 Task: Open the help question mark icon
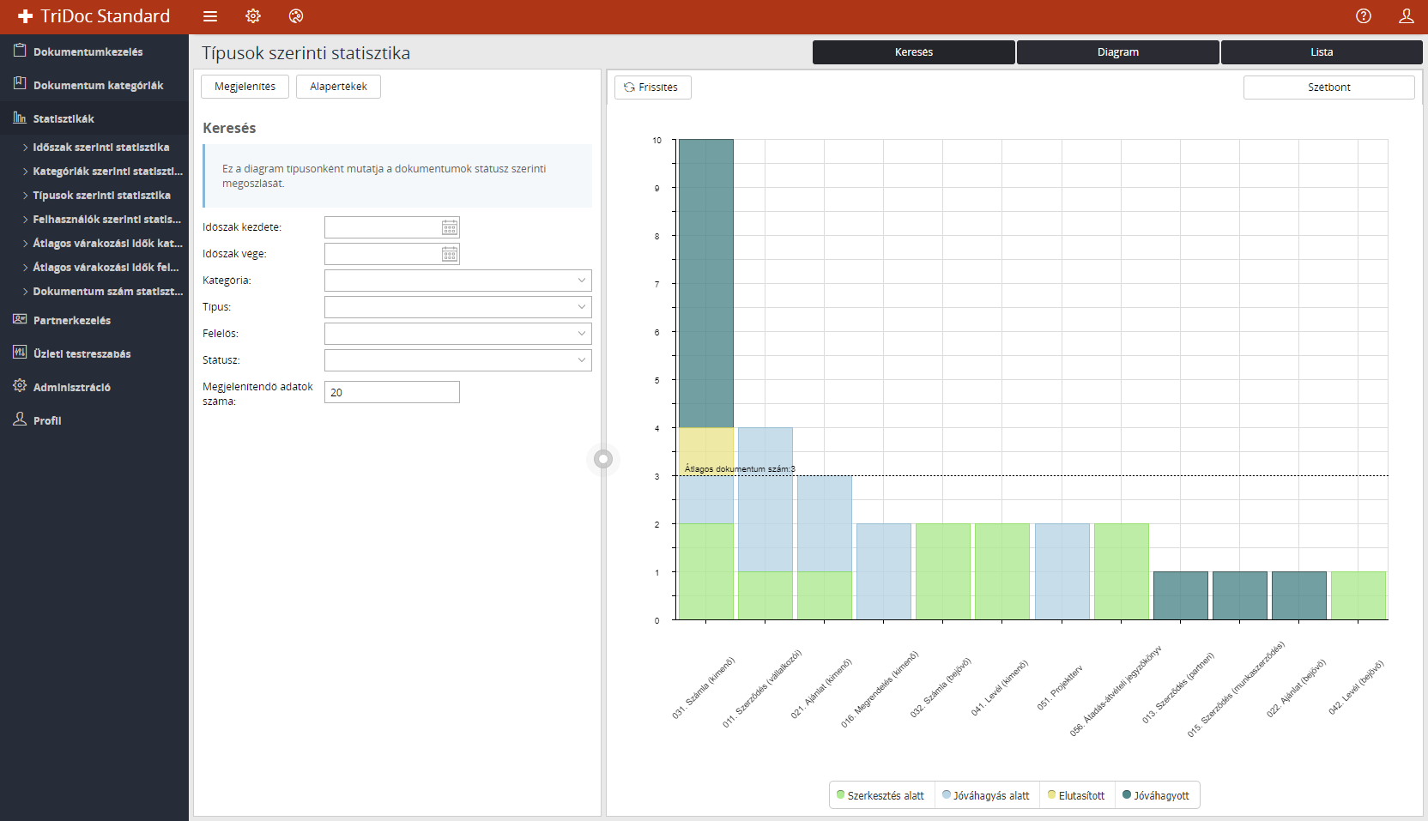coord(1364,16)
